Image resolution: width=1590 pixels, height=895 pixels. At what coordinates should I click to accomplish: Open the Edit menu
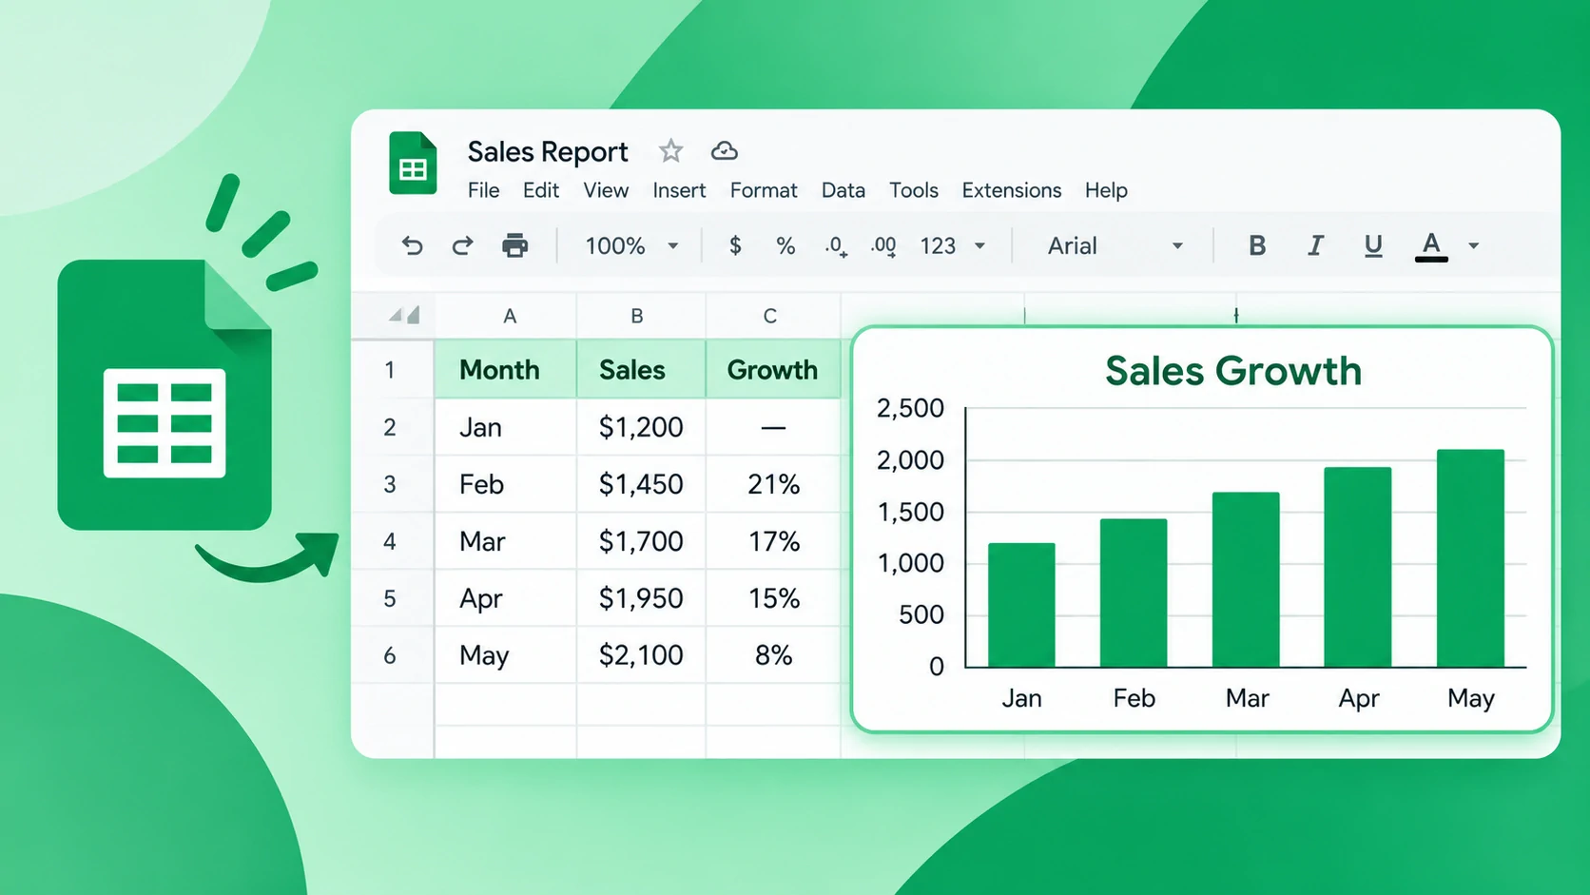pyautogui.click(x=541, y=190)
